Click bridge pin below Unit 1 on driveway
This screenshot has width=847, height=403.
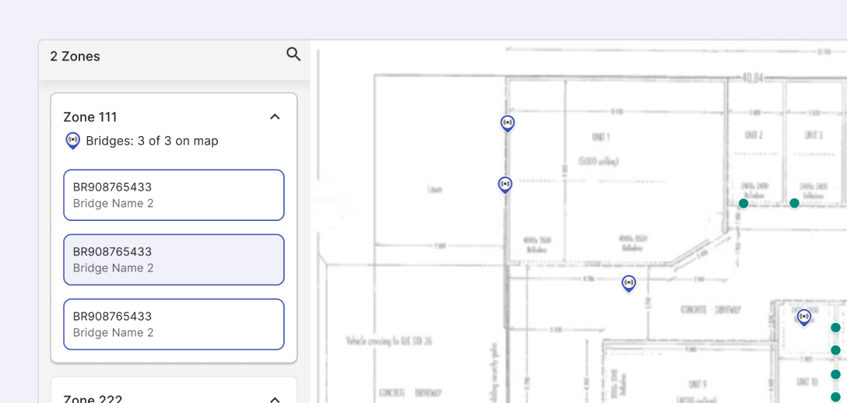tap(628, 283)
